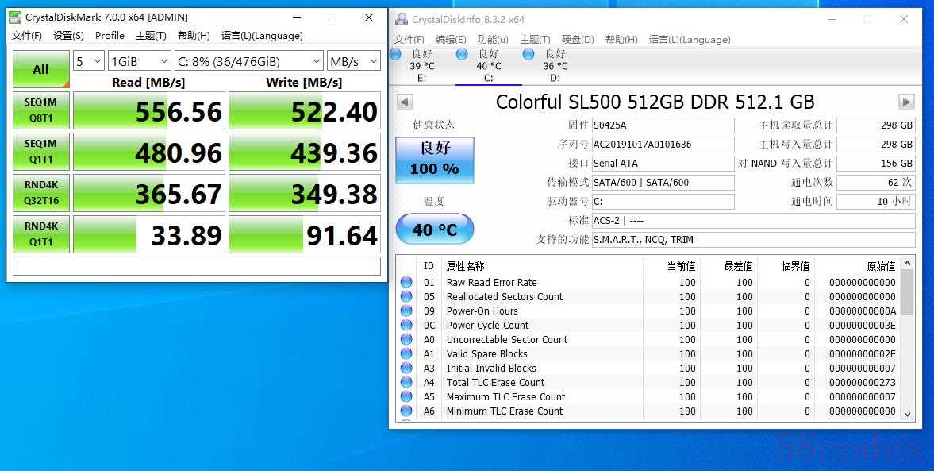Viewport: 934px width, 471px height.
Task: Open CrystalDiskInfo 主题(T) menu
Action: click(x=535, y=40)
